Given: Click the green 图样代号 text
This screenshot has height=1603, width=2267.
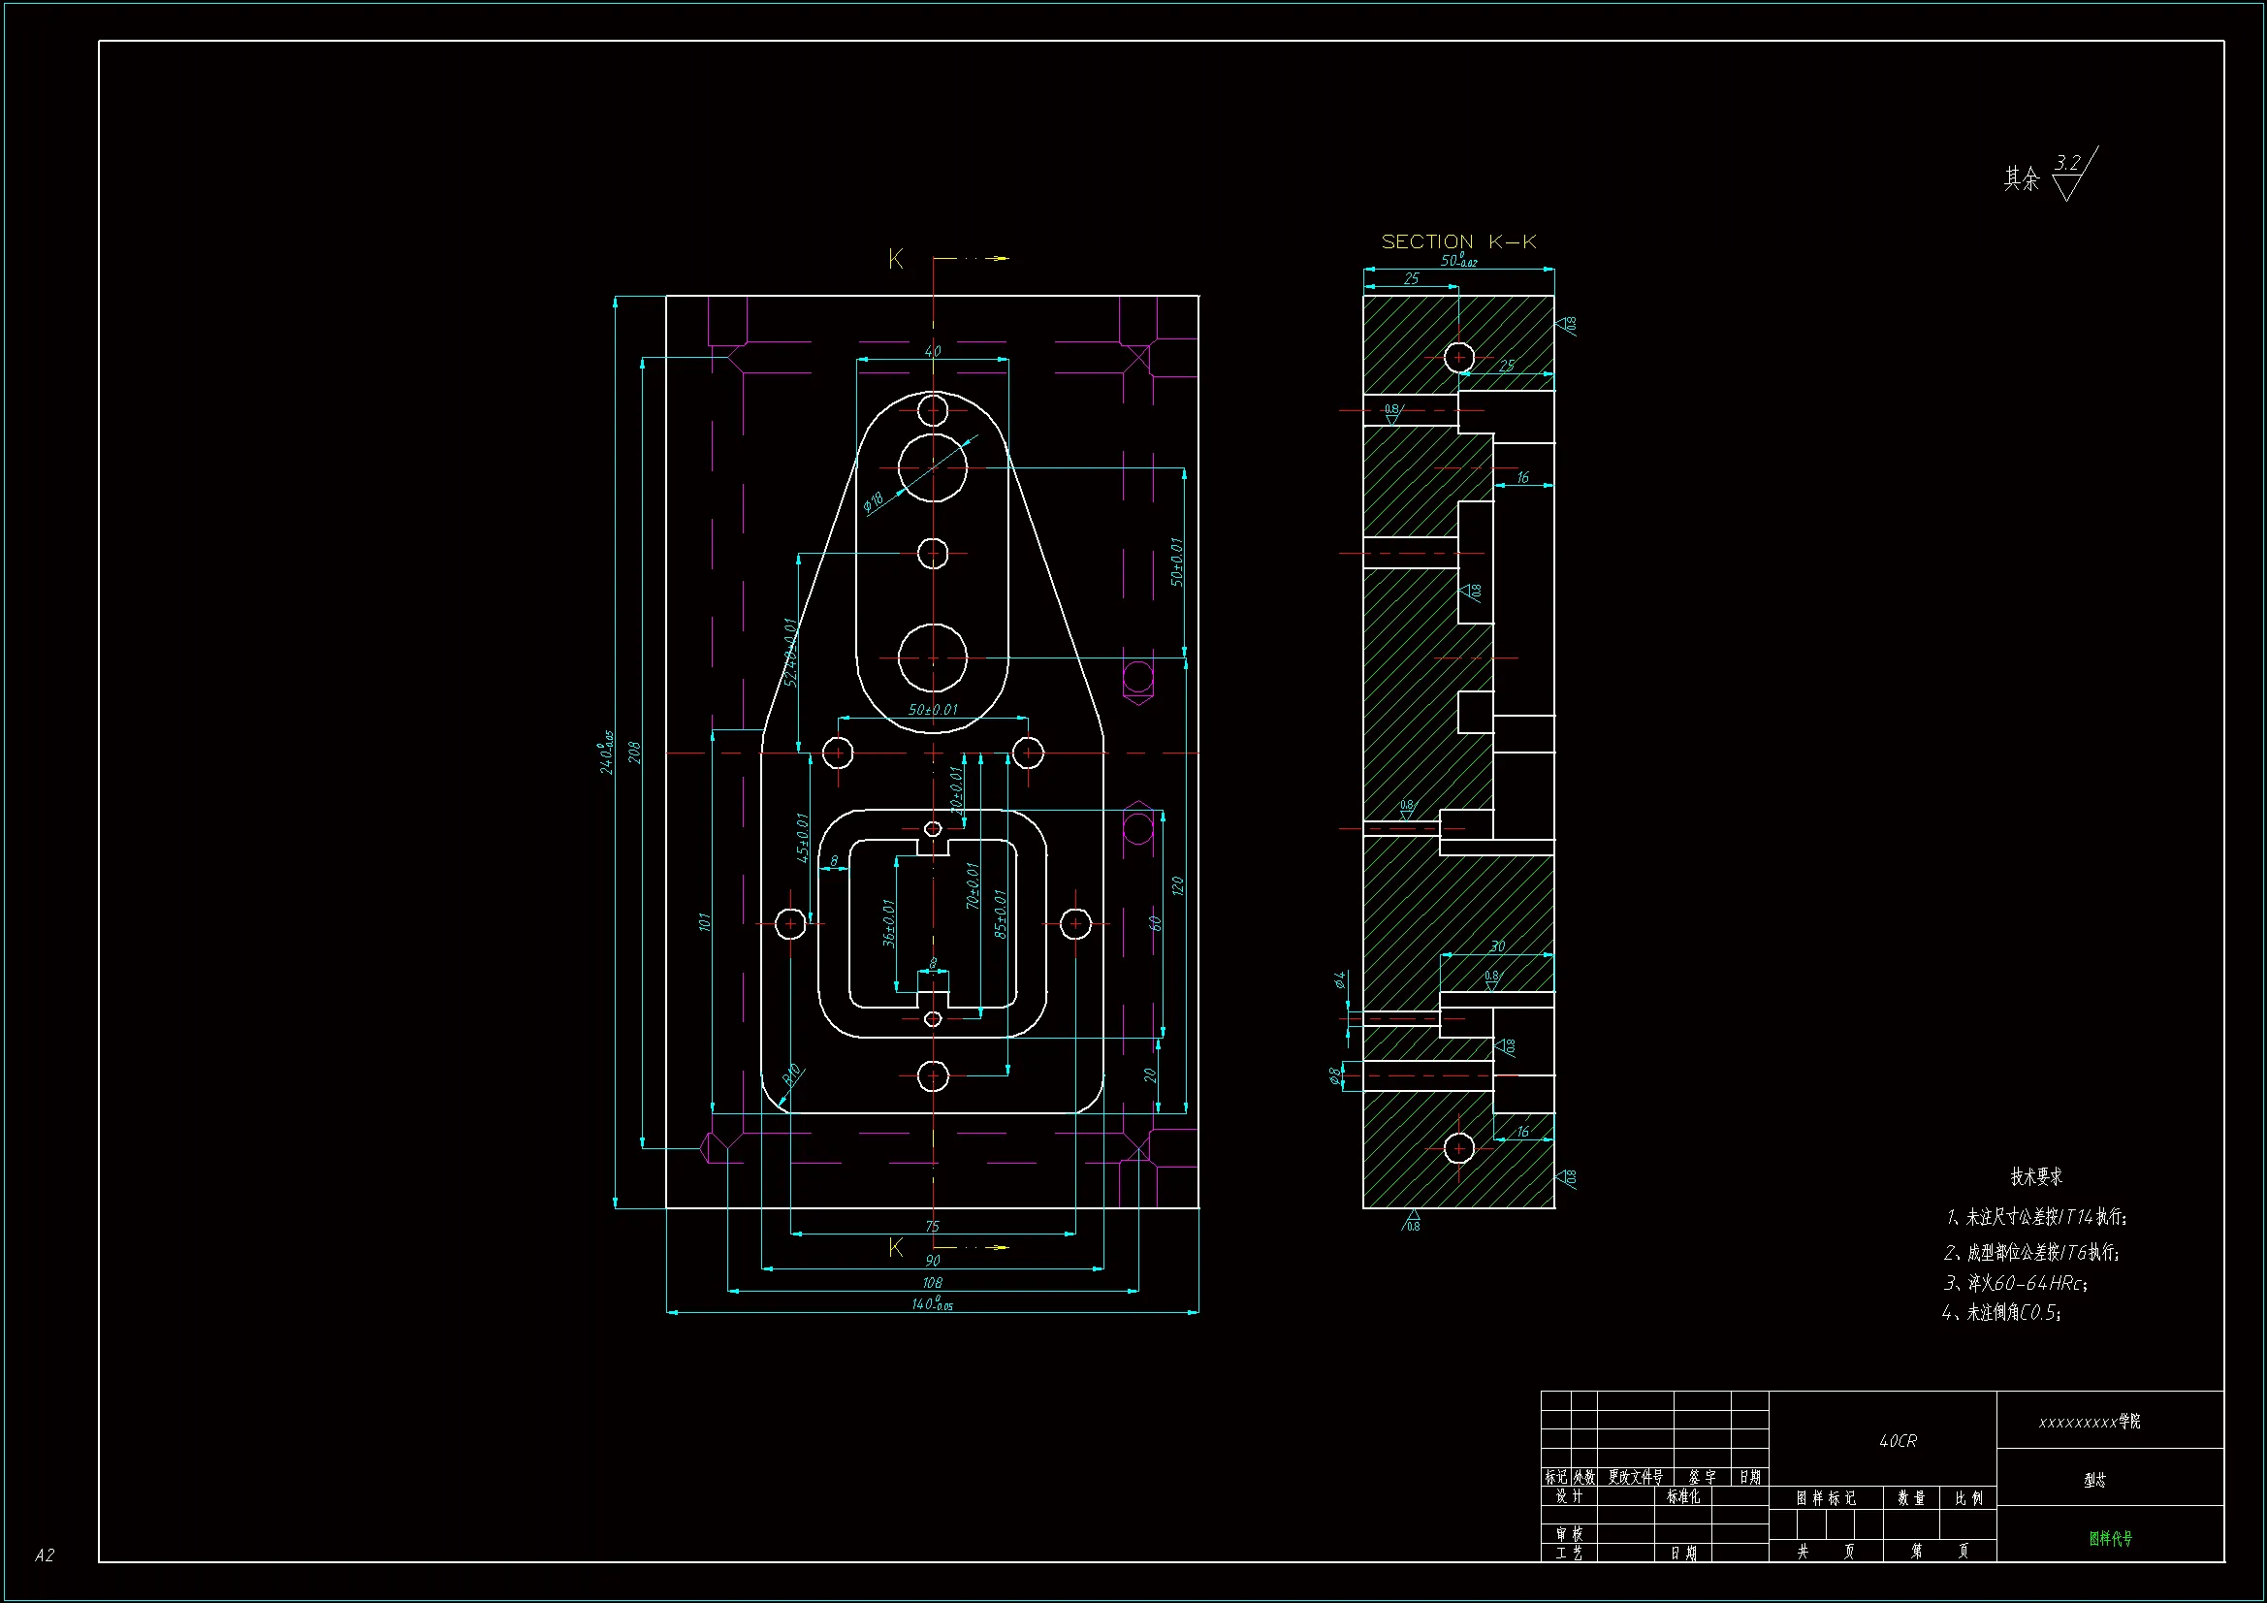Looking at the screenshot, I should click(x=2110, y=1538).
